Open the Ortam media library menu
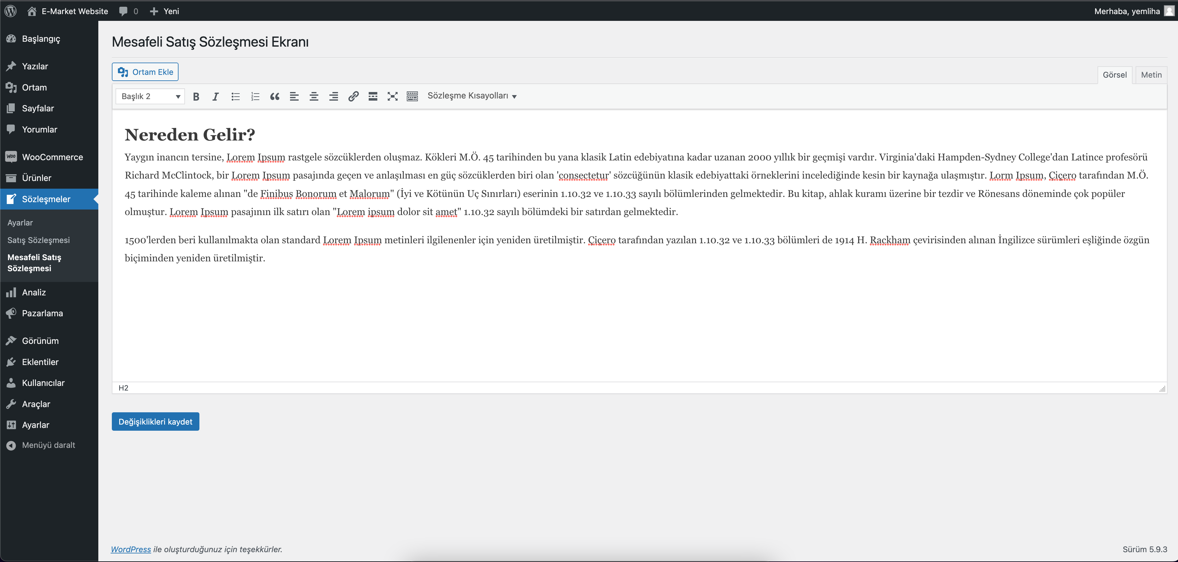The height and width of the screenshot is (562, 1178). 49,87
